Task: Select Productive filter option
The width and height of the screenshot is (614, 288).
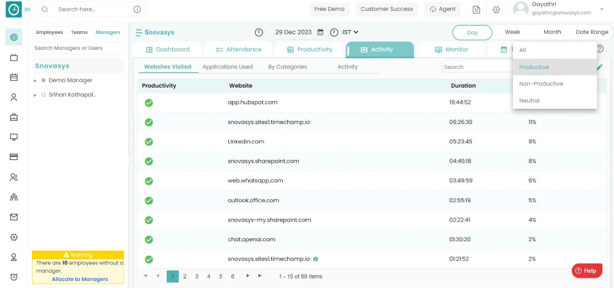Action: [555, 67]
